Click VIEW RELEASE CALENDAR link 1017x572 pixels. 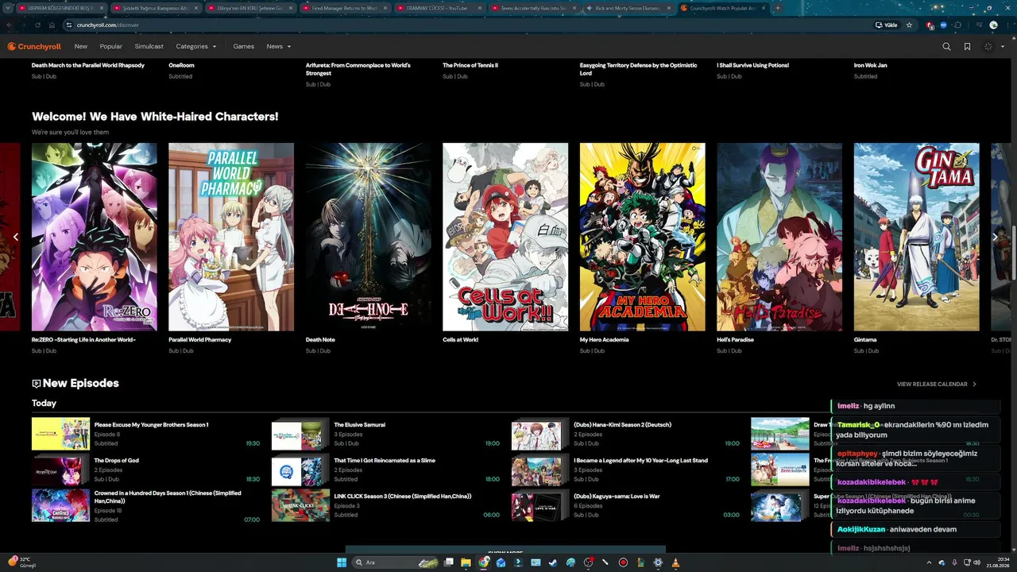[x=937, y=385]
